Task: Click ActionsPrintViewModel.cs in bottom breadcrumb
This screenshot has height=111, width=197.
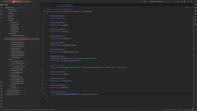Action: click(33, 110)
